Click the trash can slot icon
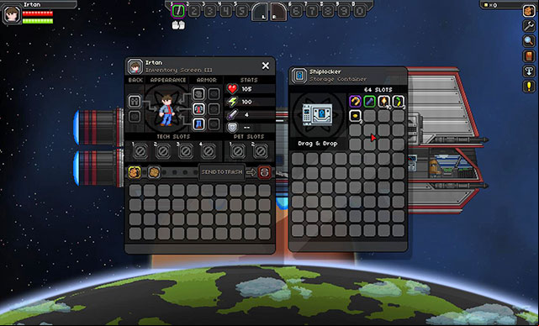 (x=264, y=172)
